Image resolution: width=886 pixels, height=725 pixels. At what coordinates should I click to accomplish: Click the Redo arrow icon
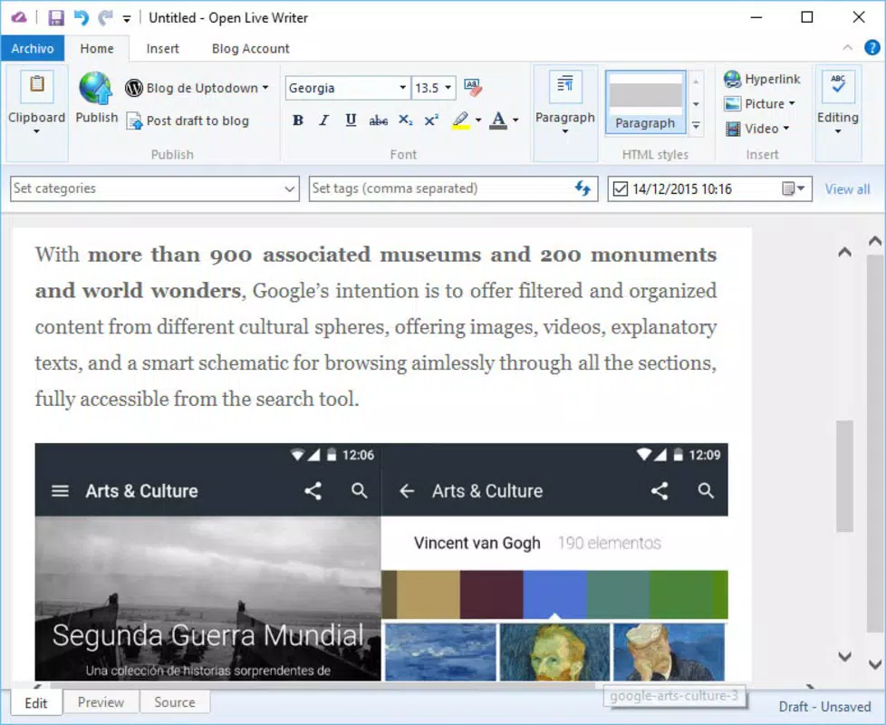tap(105, 18)
